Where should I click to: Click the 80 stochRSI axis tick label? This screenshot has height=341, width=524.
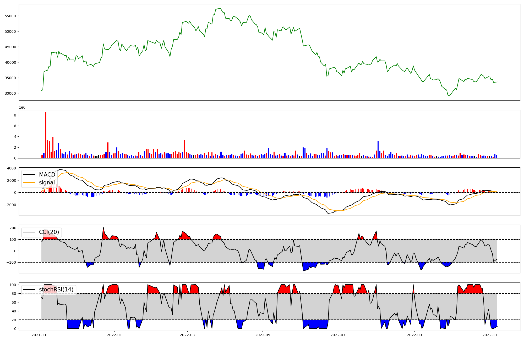point(14,294)
